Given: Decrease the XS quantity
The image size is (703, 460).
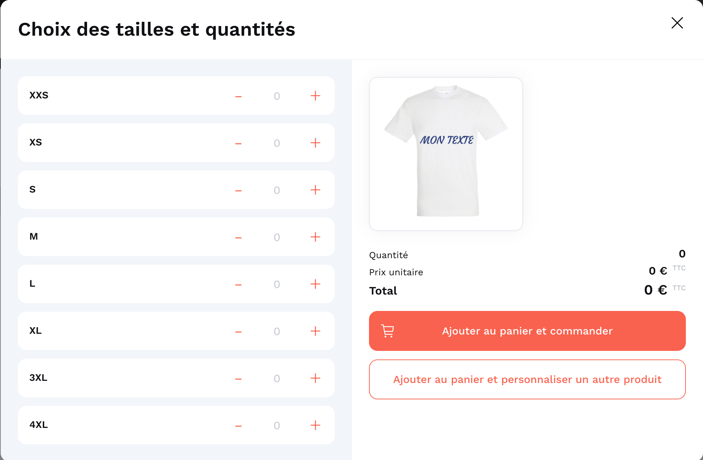Looking at the screenshot, I should pyautogui.click(x=238, y=143).
